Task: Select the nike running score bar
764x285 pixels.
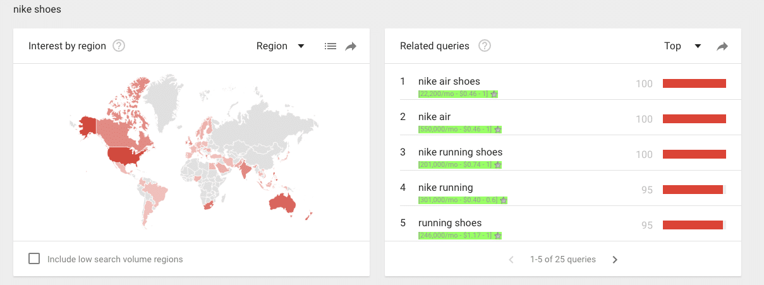Action: 693,190
